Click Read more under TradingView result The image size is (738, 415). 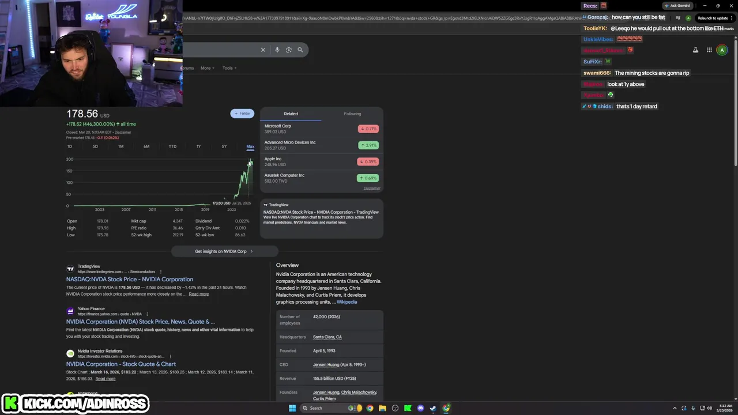coord(198,294)
